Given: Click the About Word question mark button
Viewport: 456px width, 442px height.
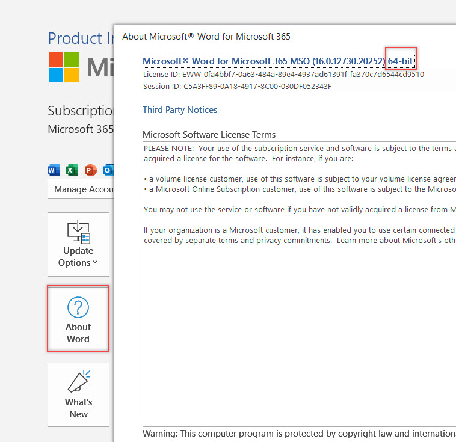Looking at the screenshot, I should (x=78, y=318).
